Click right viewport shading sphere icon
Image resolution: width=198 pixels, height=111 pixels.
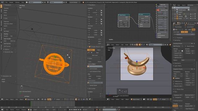(144, 99)
